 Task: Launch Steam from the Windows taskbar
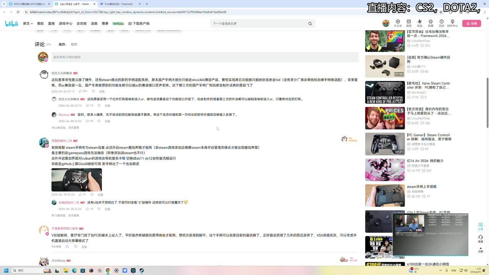(x=141, y=270)
